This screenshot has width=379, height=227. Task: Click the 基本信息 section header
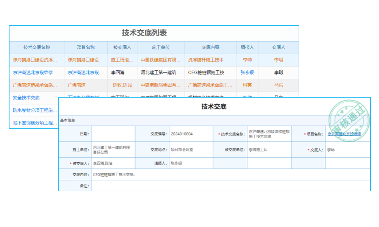(x=67, y=120)
